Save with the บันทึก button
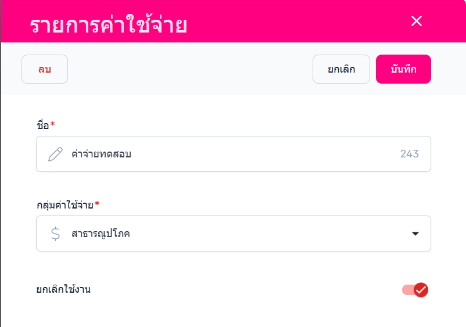The height and width of the screenshot is (327, 466). (x=403, y=69)
